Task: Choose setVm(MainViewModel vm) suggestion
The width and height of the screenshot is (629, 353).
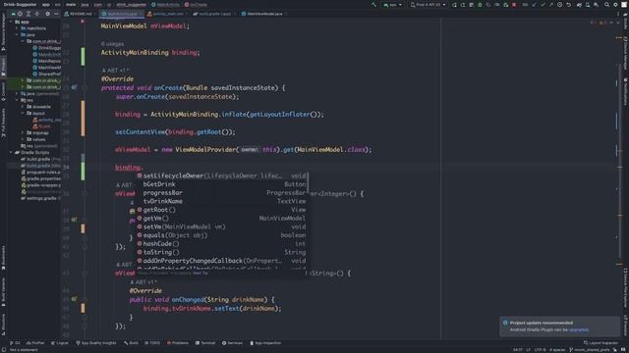Action: coord(222,227)
